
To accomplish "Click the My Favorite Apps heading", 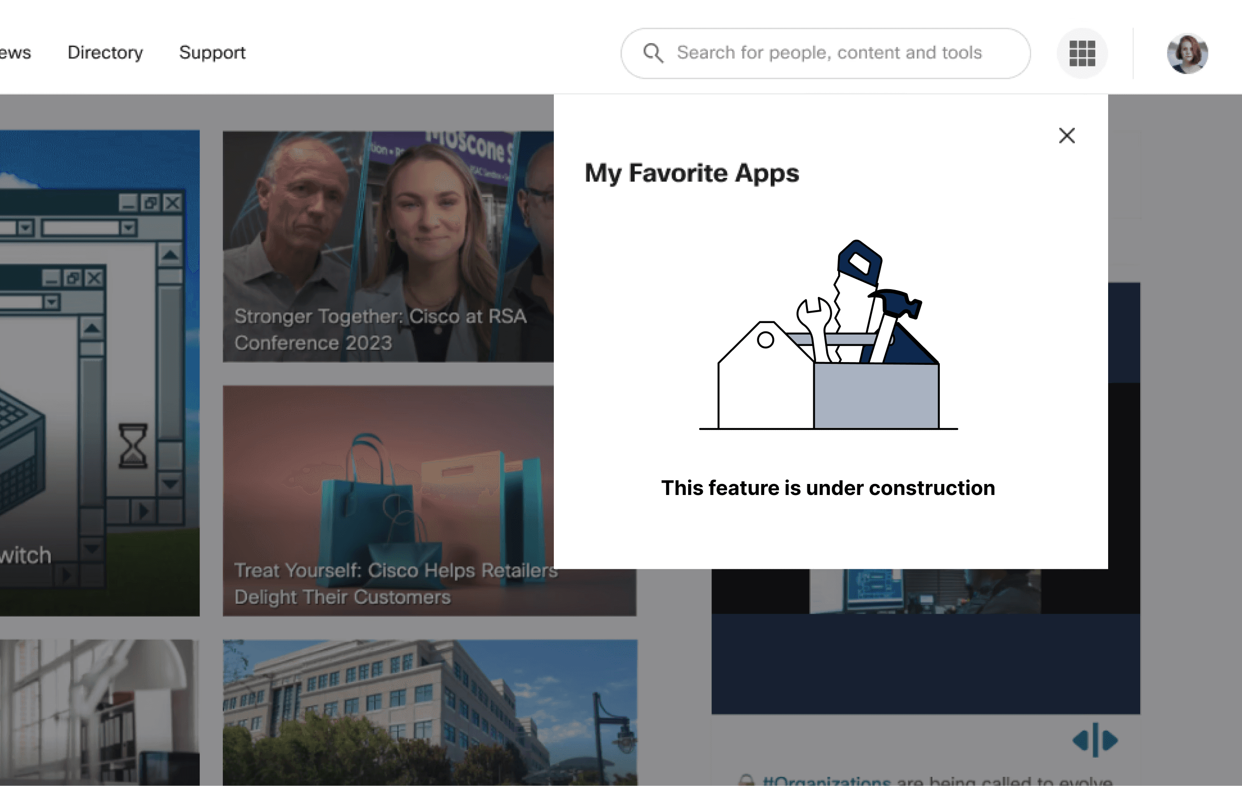I will coord(691,173).
